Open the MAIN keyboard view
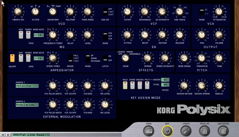 coord(149,131)
